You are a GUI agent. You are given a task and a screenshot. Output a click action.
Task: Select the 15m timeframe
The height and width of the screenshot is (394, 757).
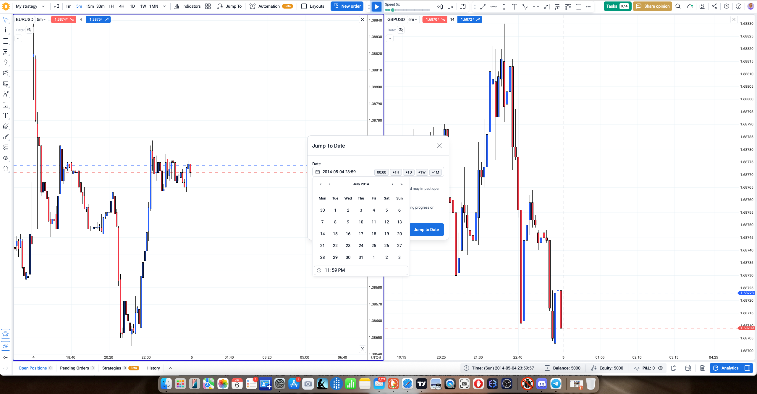coord(90,6)
